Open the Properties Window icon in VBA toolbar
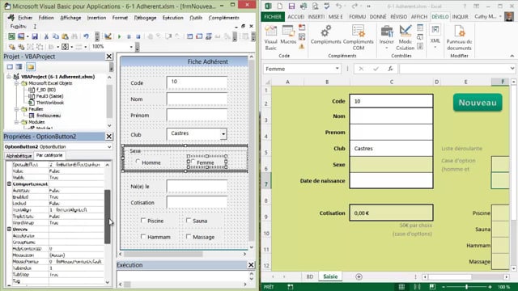518x291 pixels. [199, 36]
